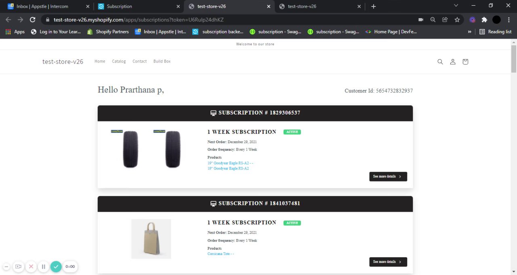Open the shopping cart icon

465,62
